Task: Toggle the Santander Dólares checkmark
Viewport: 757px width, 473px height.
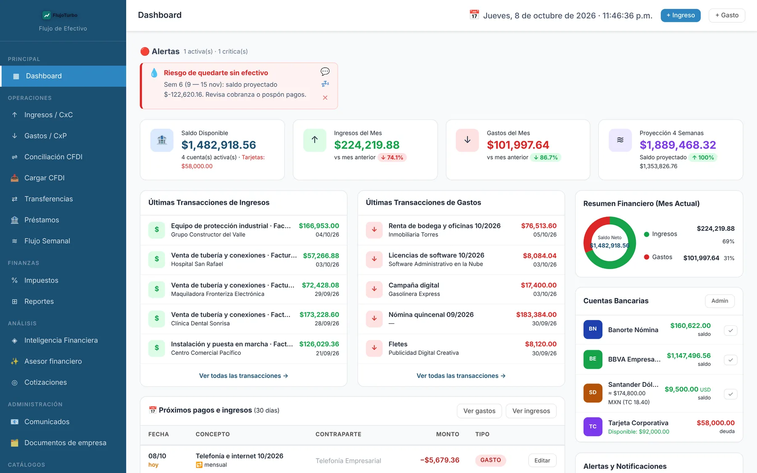Action: (x=731, y=394)
